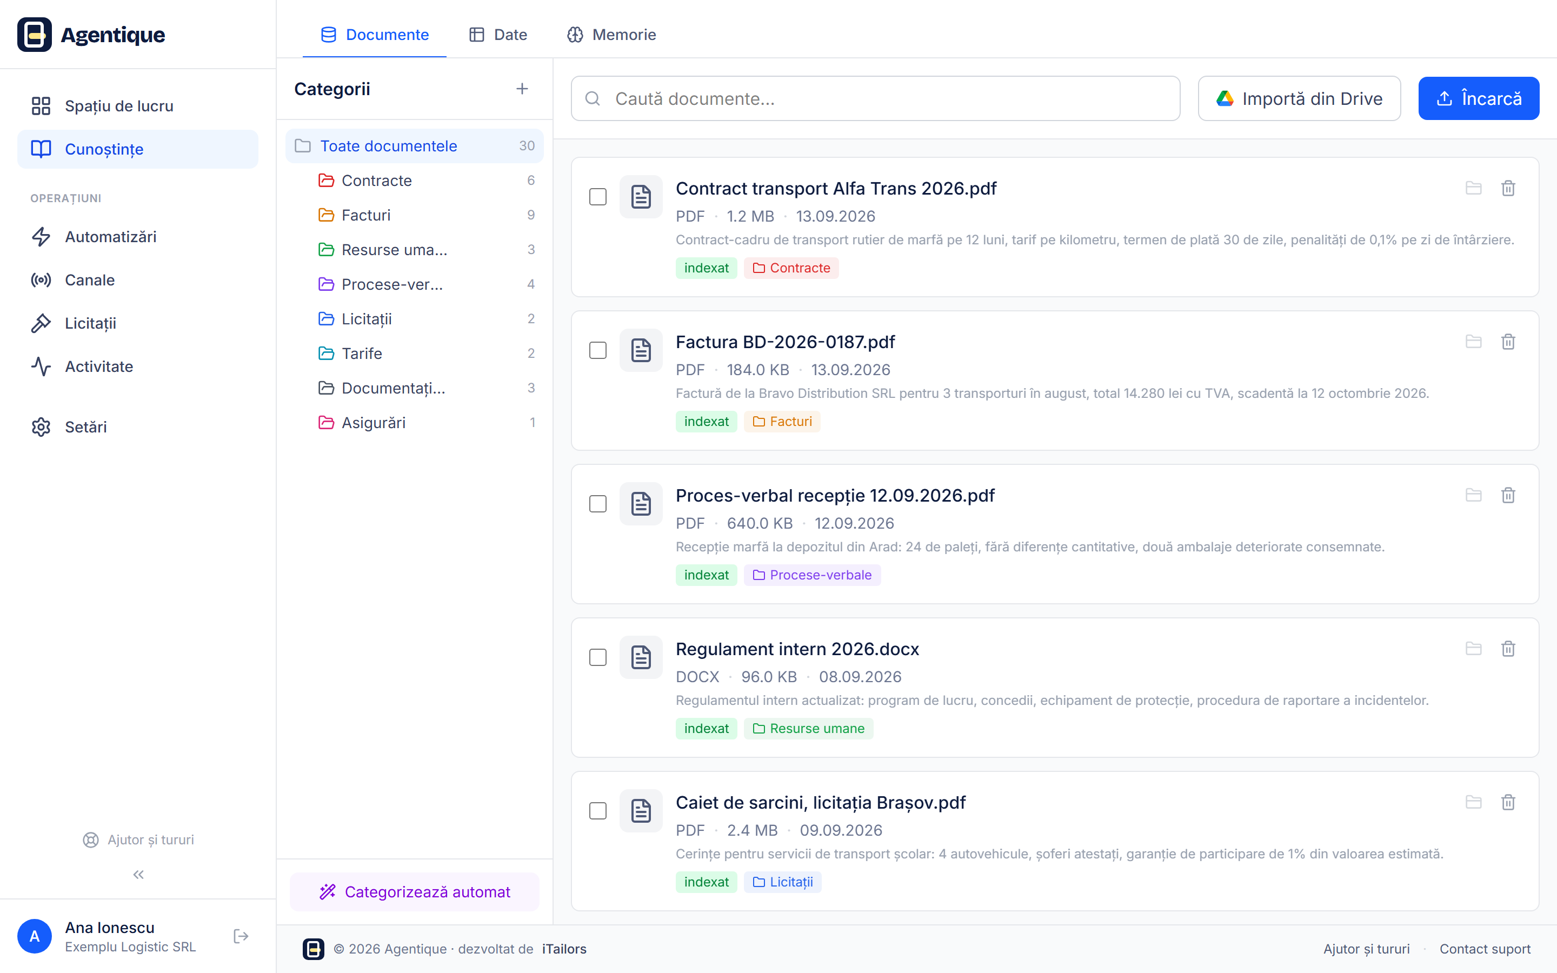Delete Regulament intern 2026.docx
The width and height of the screenshot is (1557, 973).
tap(1508, 649)
